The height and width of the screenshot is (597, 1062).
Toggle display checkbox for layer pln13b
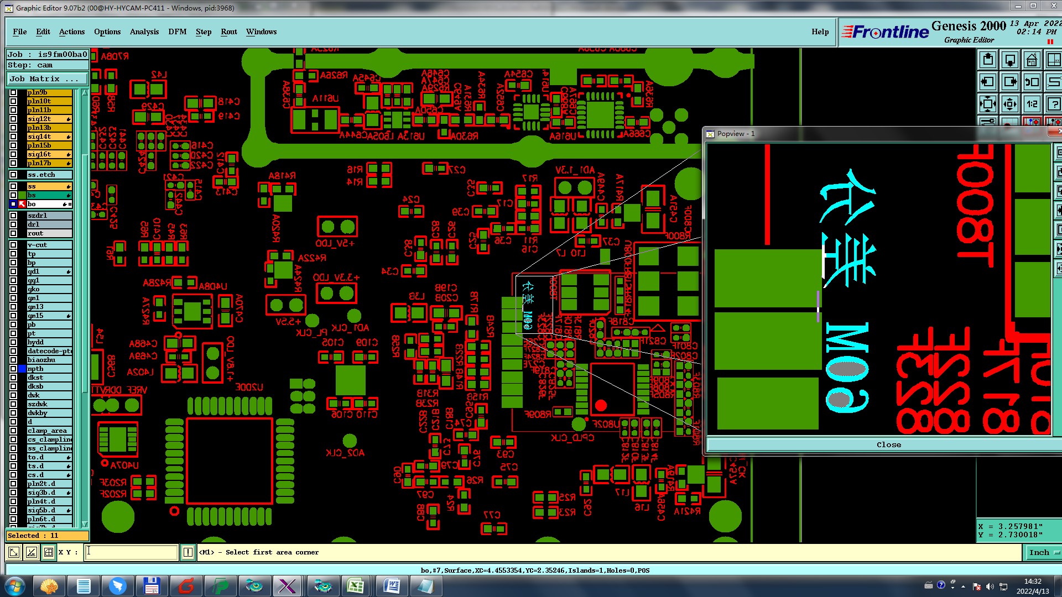[13, 128]
